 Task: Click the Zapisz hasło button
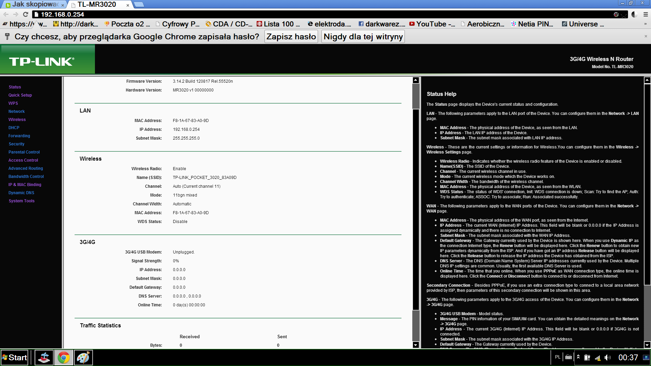click(291, 37)
